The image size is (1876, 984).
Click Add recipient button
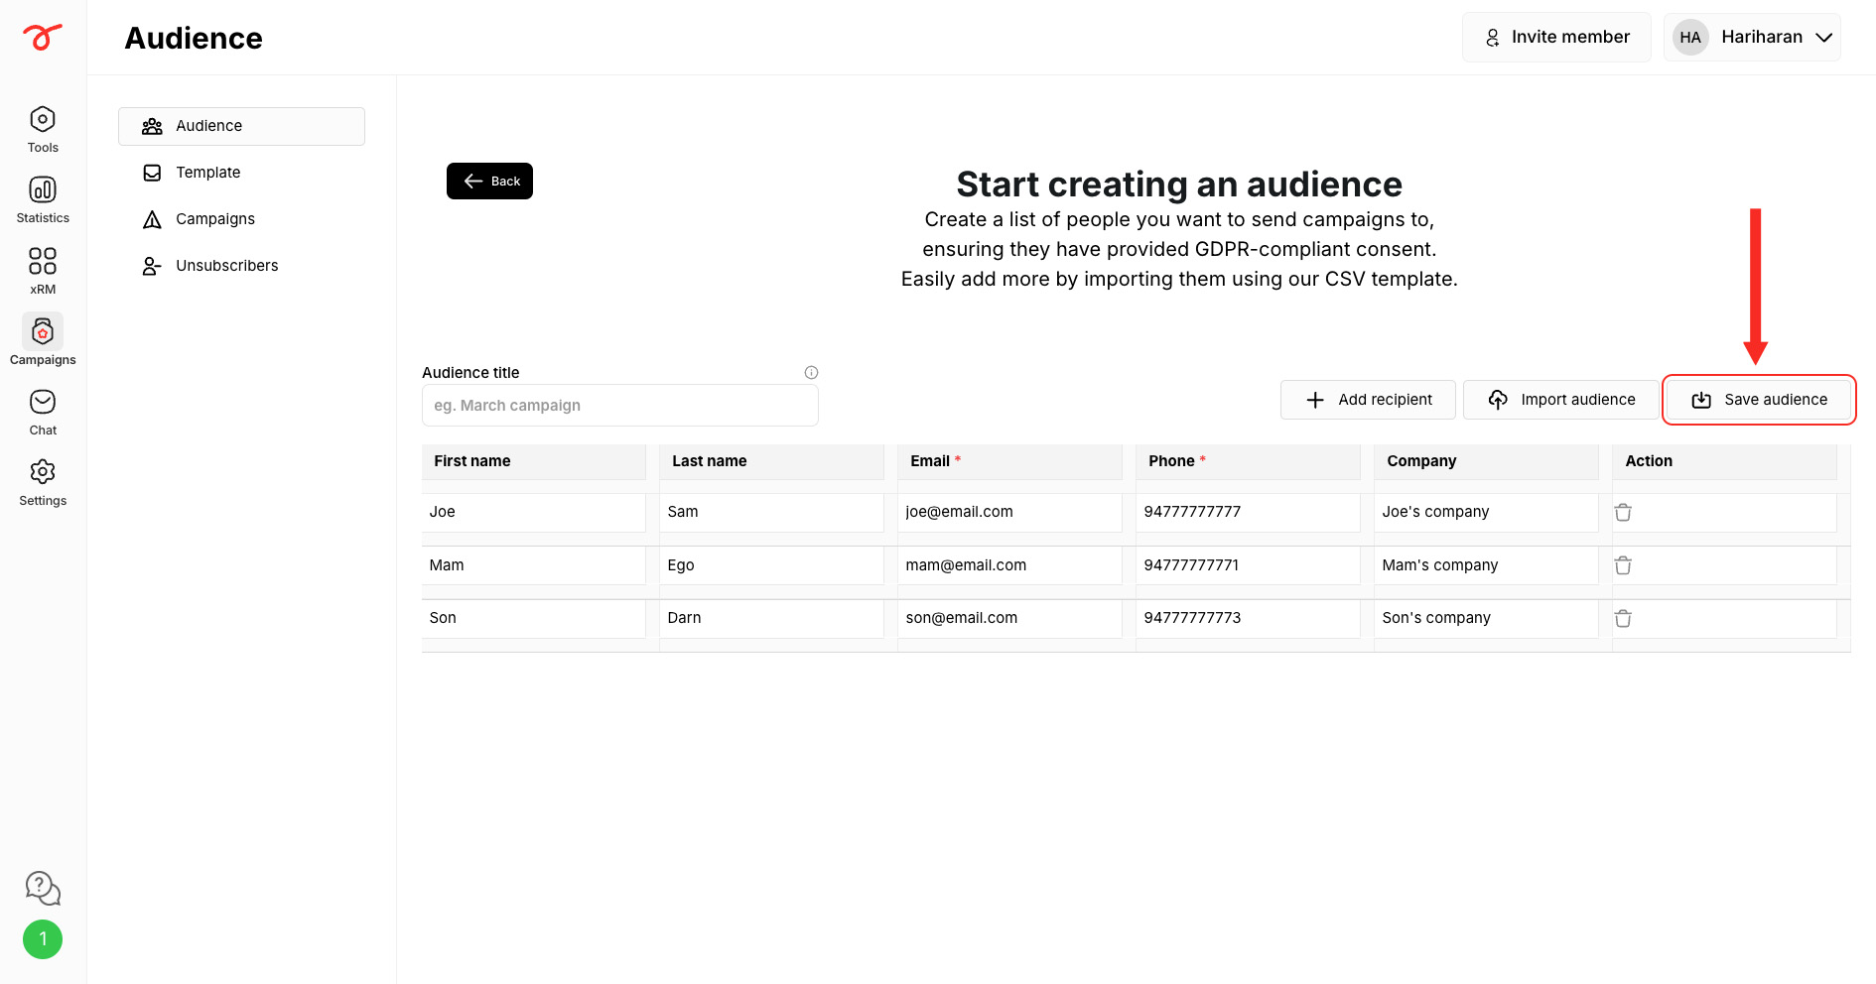click(1368, 400)
